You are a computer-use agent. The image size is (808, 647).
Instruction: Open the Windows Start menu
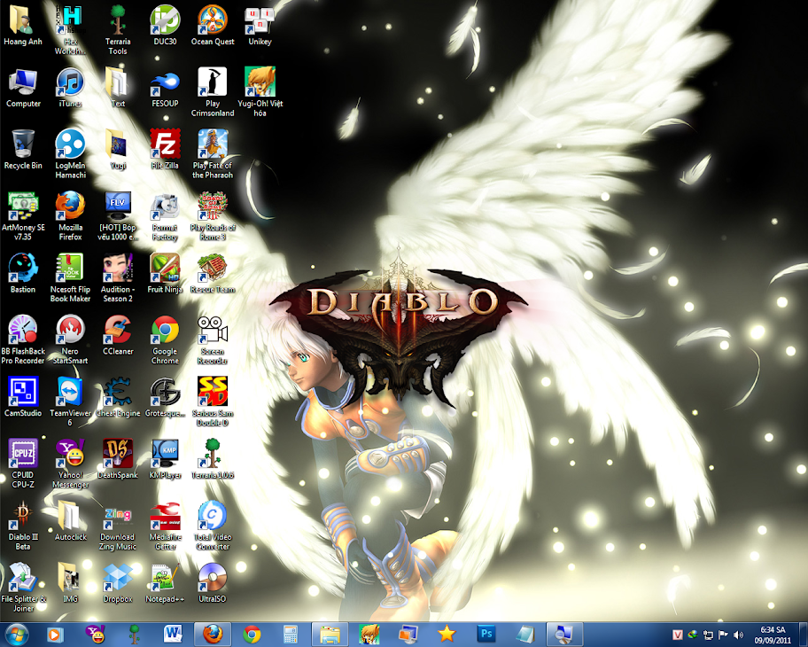16,634
